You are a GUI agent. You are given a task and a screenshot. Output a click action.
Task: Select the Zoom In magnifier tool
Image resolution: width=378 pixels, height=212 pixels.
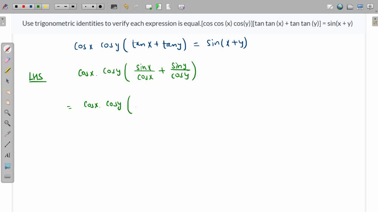pyautogui.click(x=7, y=113)
